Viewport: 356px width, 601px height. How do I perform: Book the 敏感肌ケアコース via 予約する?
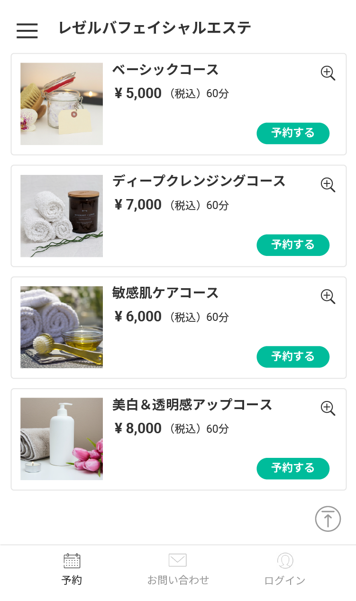pos(293,356)
